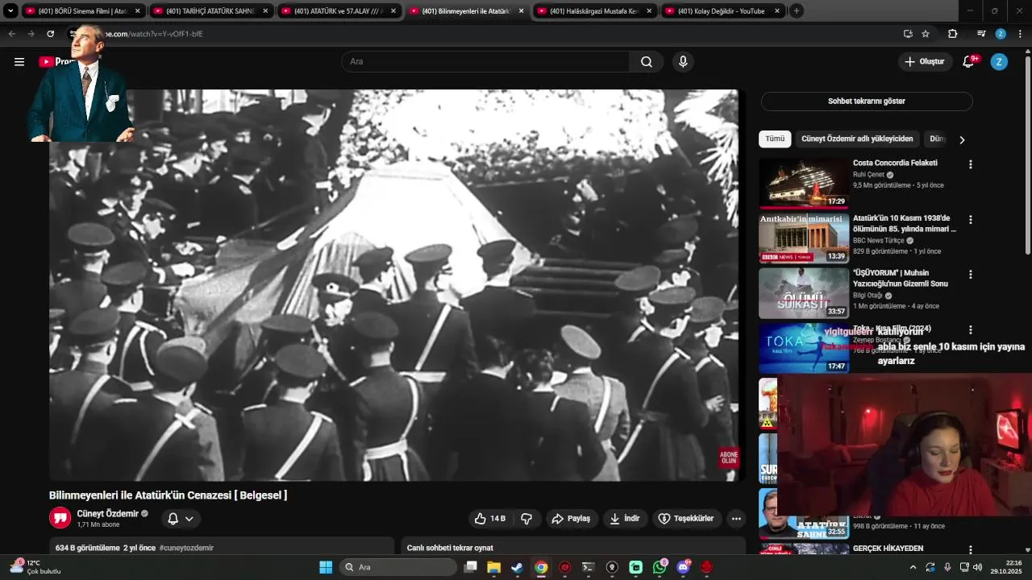Close the Kolay Değildir tab

[x=776, y=11]
